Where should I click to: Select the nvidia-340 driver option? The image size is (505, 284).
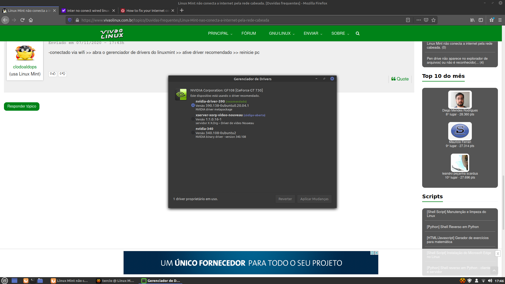point(193,133)
